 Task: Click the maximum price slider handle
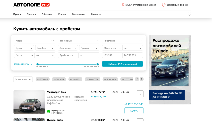[x=98, y=64]
